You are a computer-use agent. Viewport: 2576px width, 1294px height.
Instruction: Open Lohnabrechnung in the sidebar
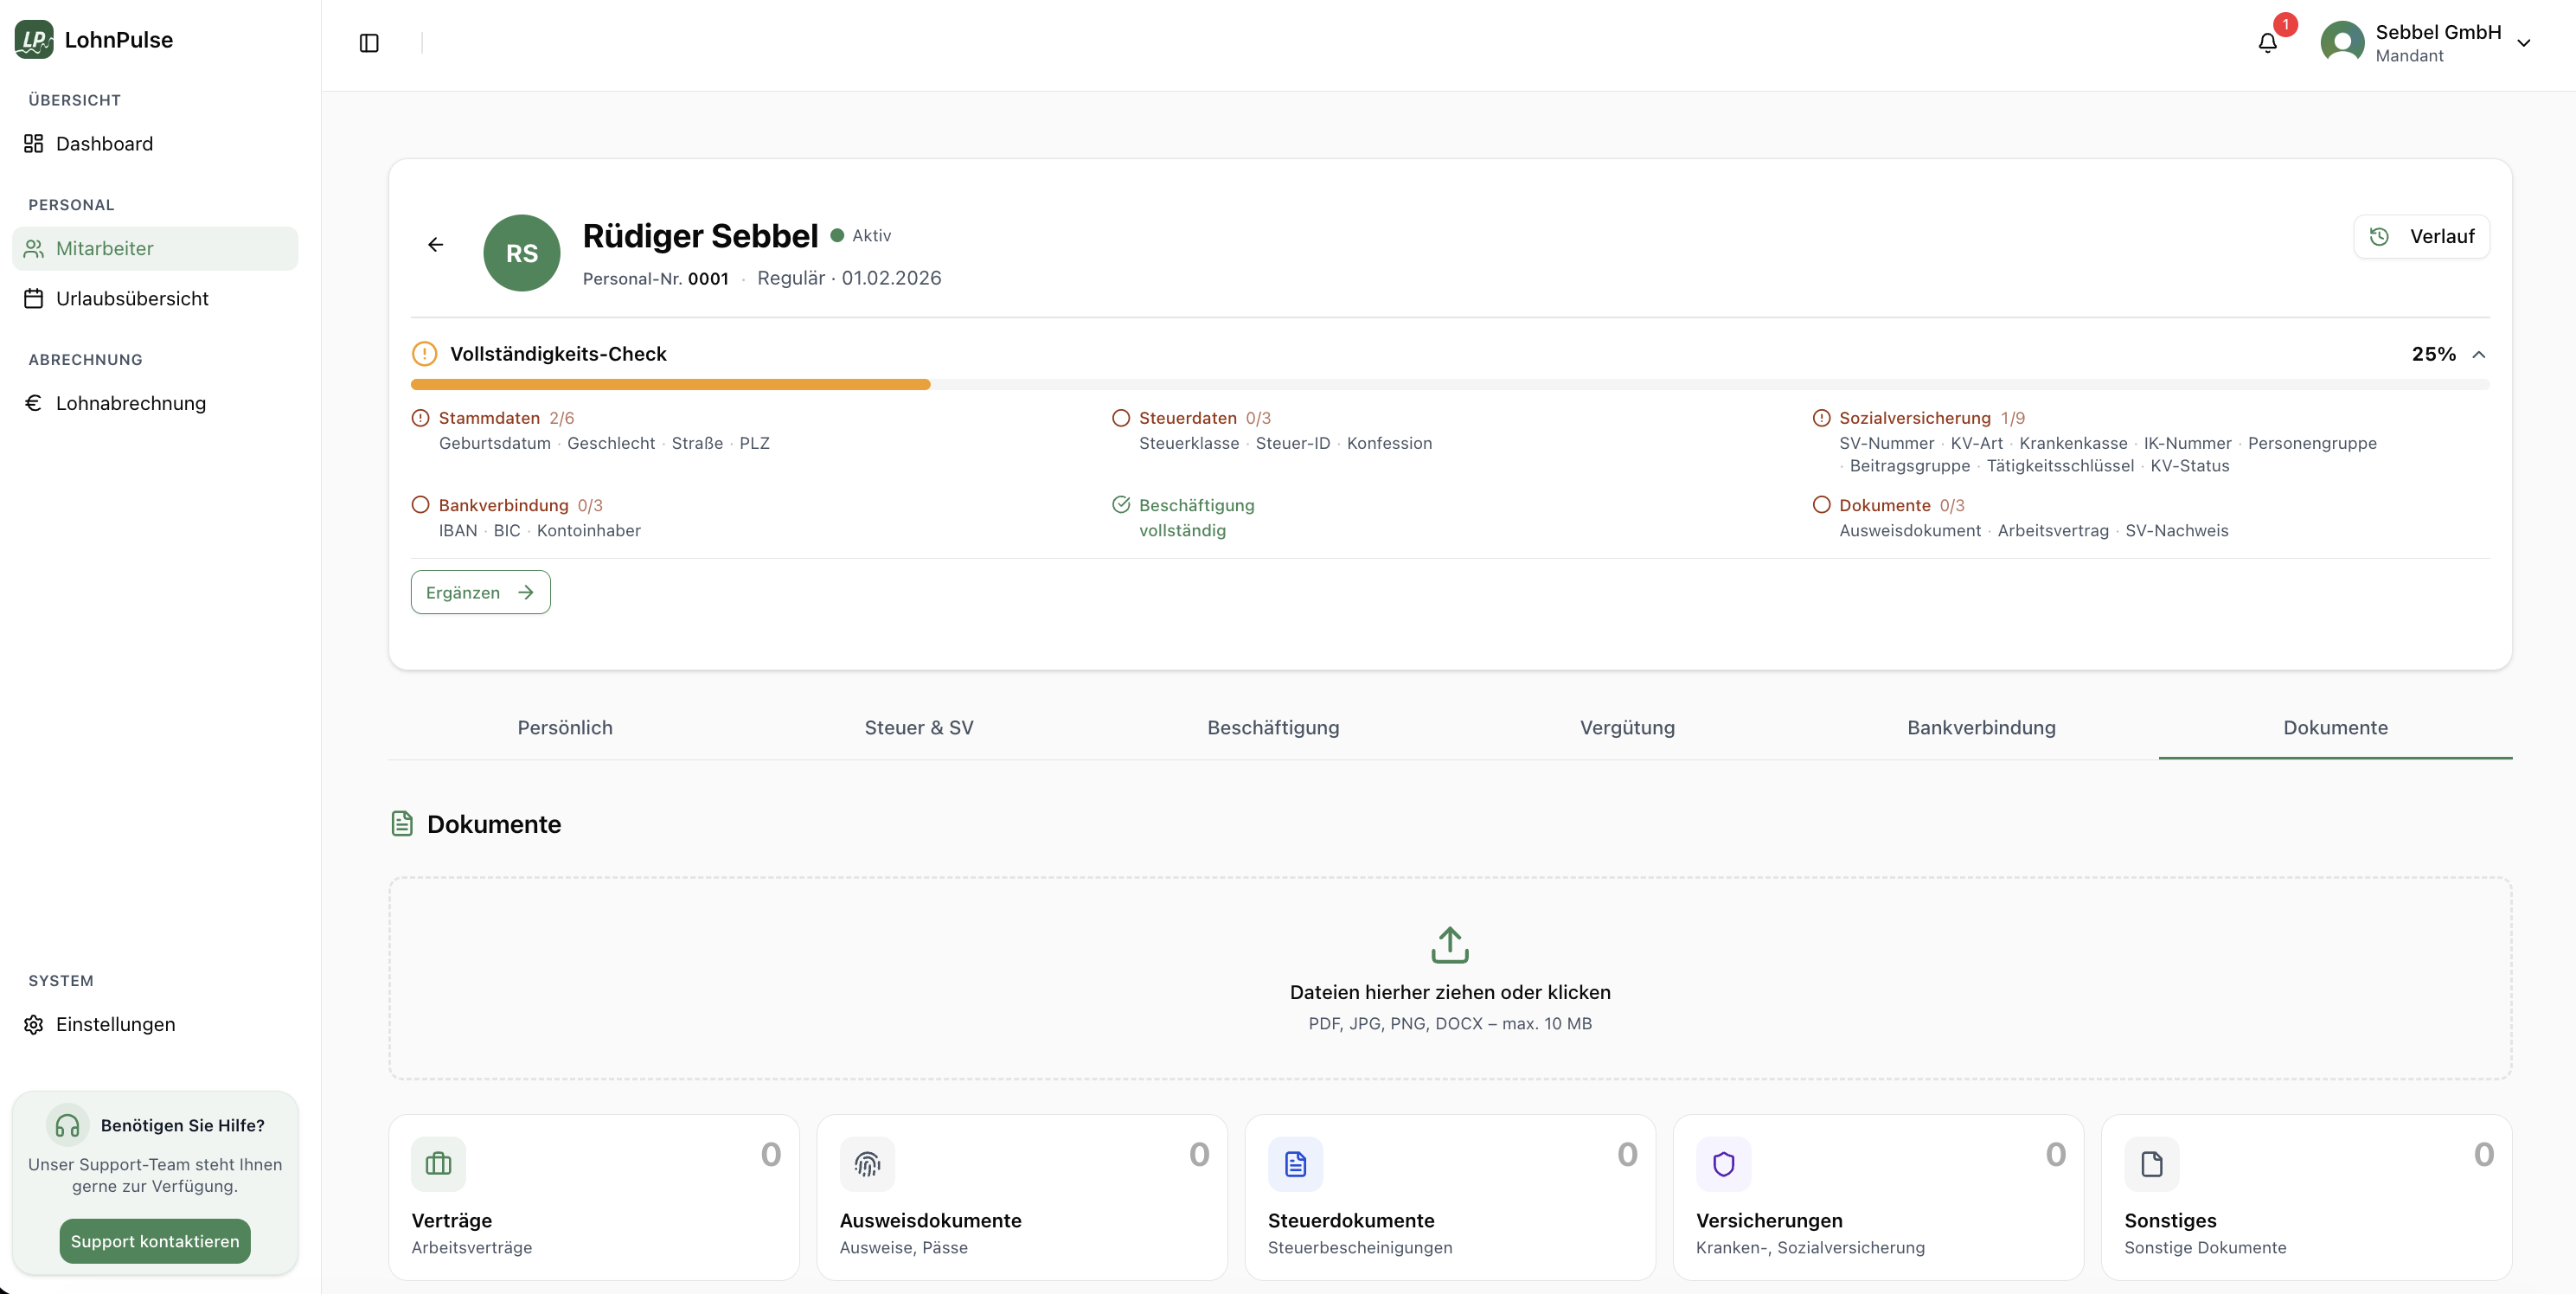point(130,403)
